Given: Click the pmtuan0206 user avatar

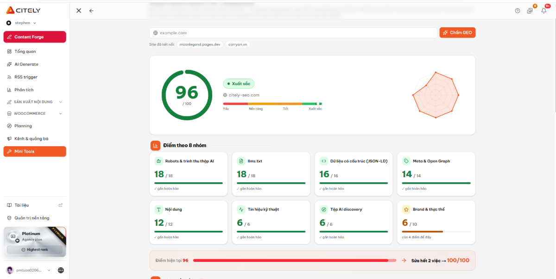Looking at the screenshot, I should 10,270.
